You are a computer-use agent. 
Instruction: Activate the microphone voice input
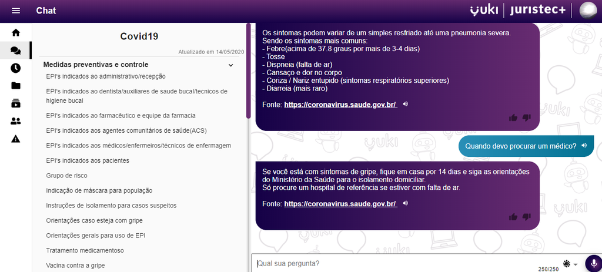pyautogui.click(x=594, y=264)
